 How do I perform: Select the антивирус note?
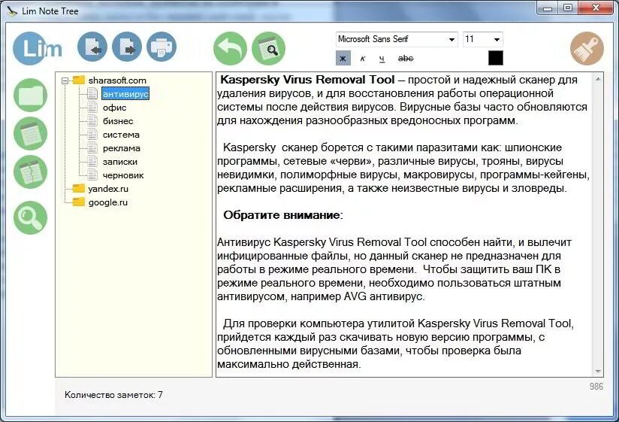[125, 94]
